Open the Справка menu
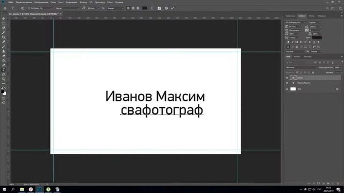The height and width of the screenshot is (193, 344). click(x=119, y=2)
